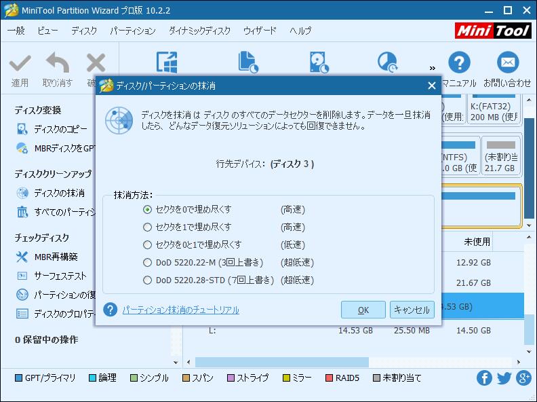The width and height of the screenshot is (537, 402).
Task: Open the ディスク menu
Action: (x=84, y=31)
